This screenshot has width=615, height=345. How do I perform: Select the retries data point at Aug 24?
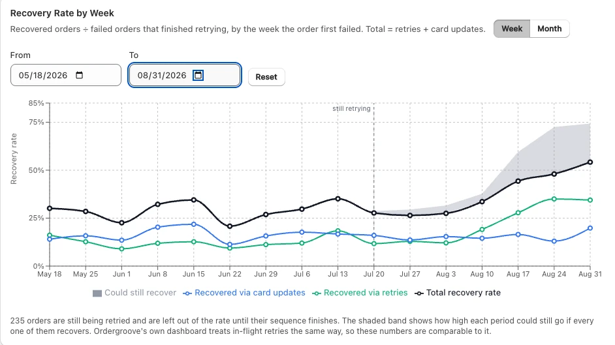coord(554,199)
